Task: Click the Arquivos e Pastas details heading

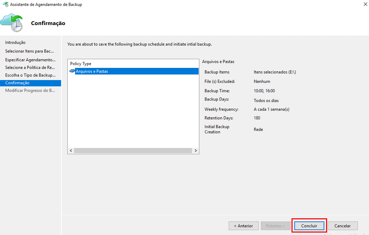Action: 218,62
